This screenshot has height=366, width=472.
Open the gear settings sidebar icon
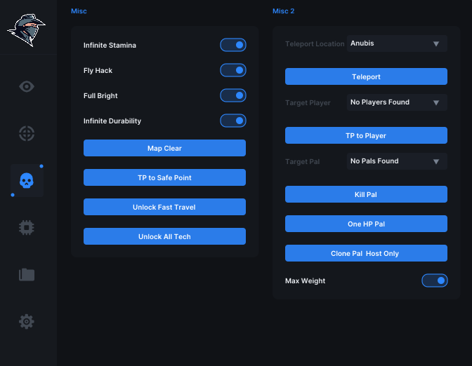27,322
